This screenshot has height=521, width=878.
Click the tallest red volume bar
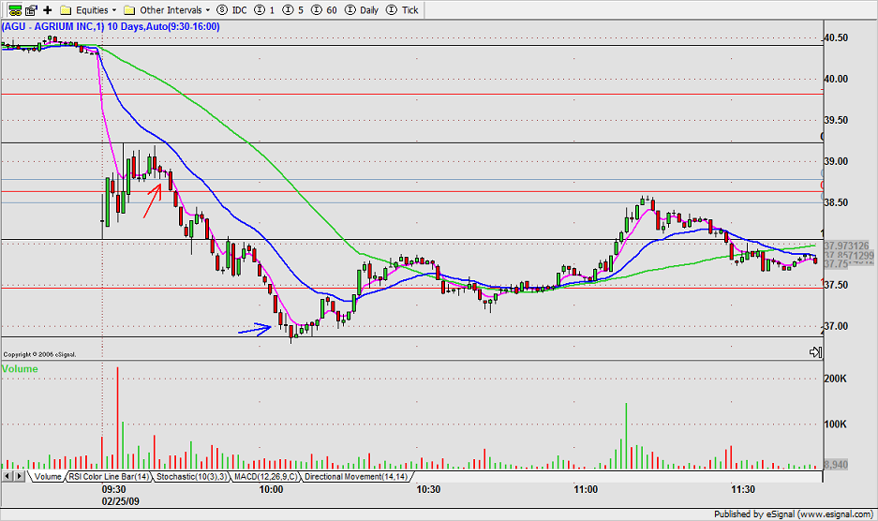[117, 418]
